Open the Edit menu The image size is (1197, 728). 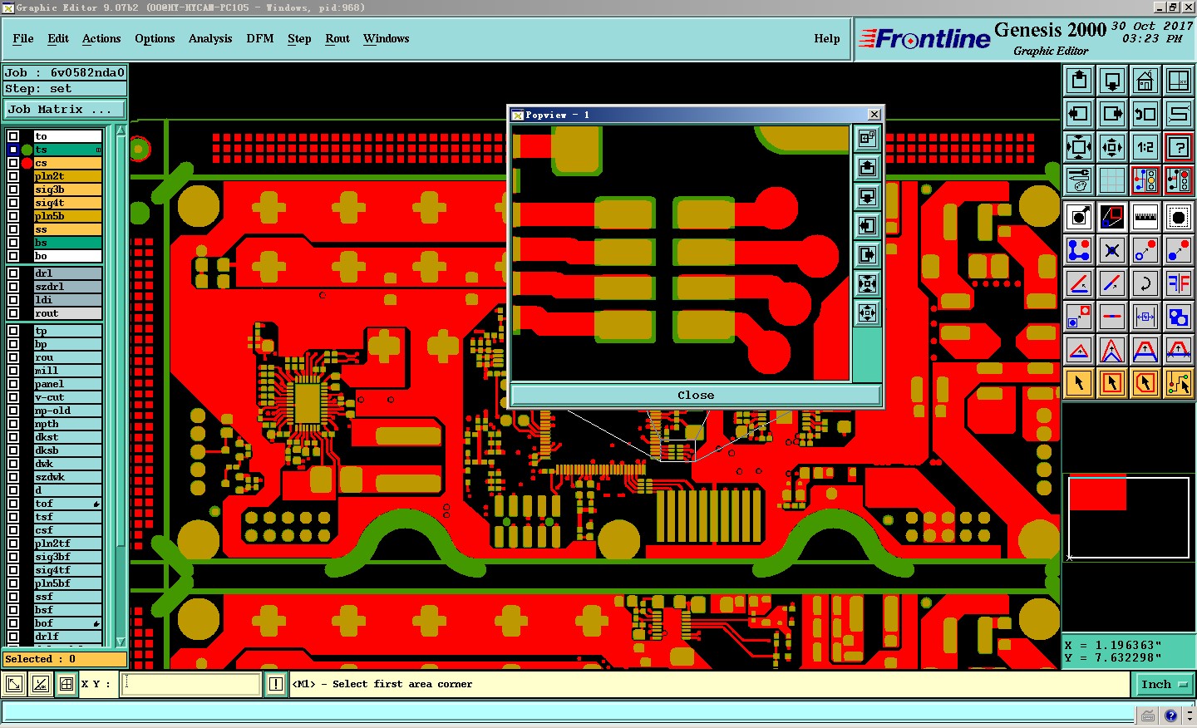(58, 39)
